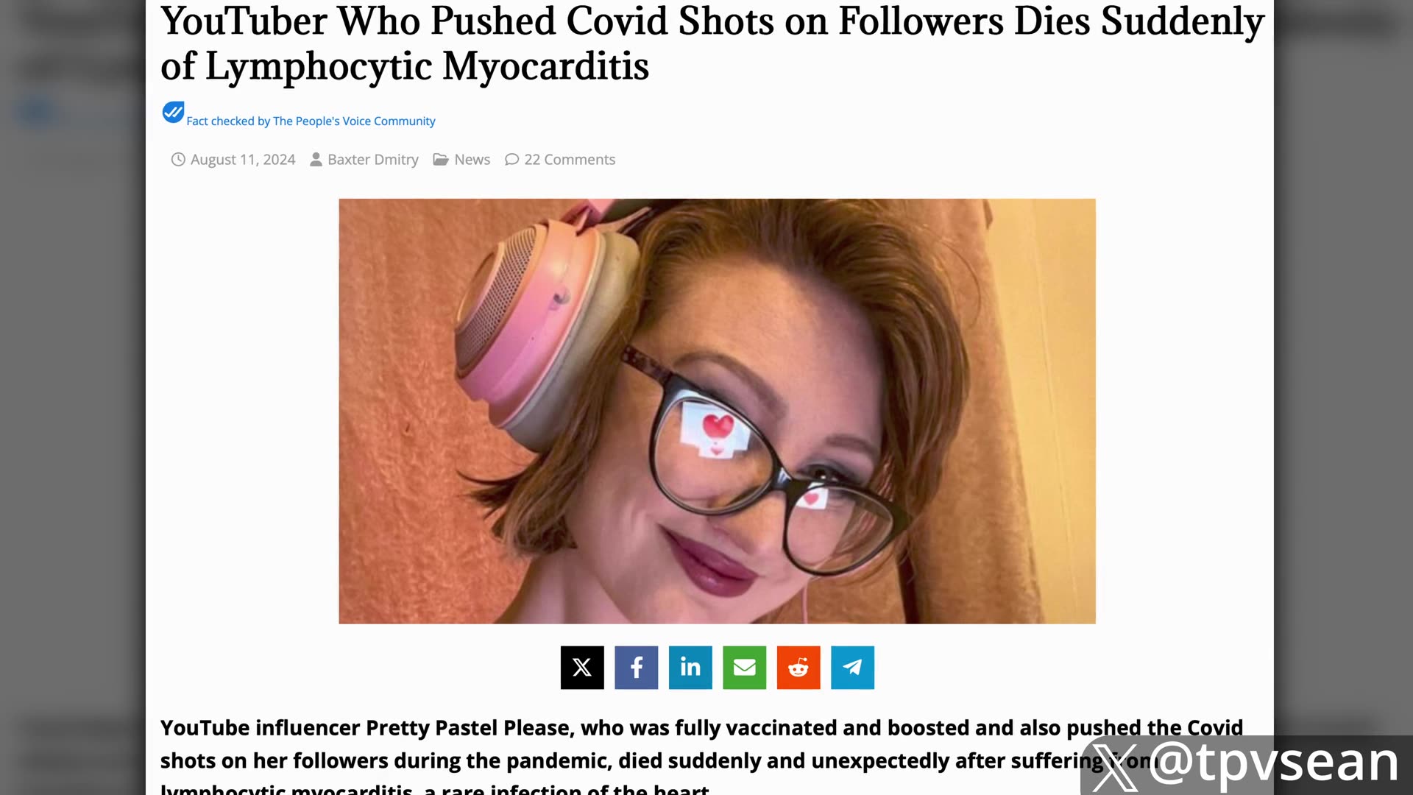
Task: Click the article headline about the YouTuber
Action: coord(711,43)
